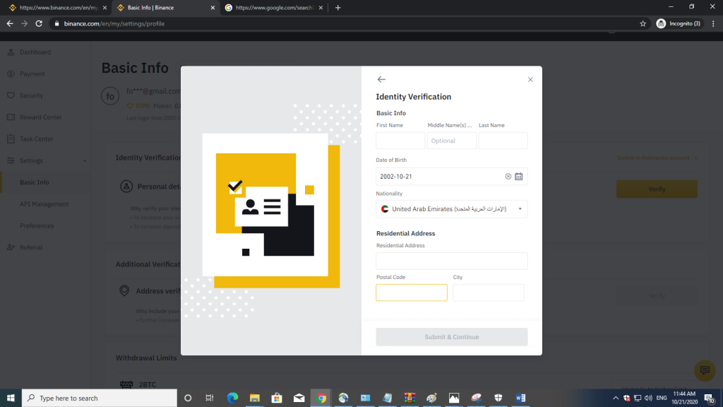Screen dimensions: 723x407
Task: Click the taskbar search box
Action: (99, 398)
